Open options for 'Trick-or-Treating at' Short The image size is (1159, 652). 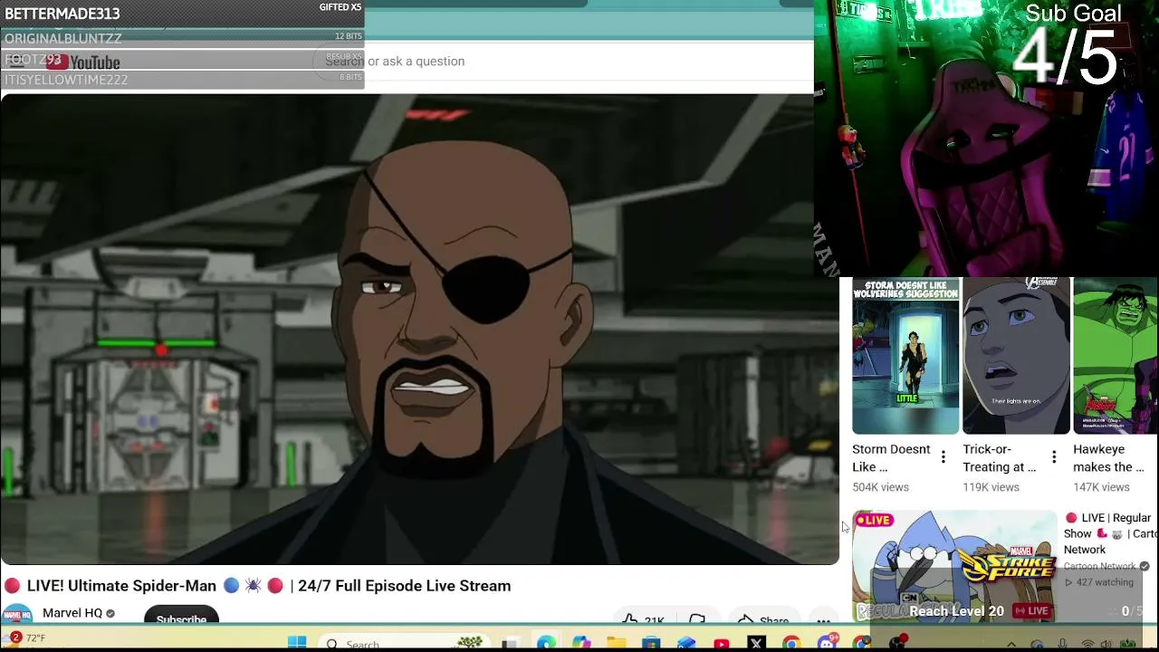1054,457
